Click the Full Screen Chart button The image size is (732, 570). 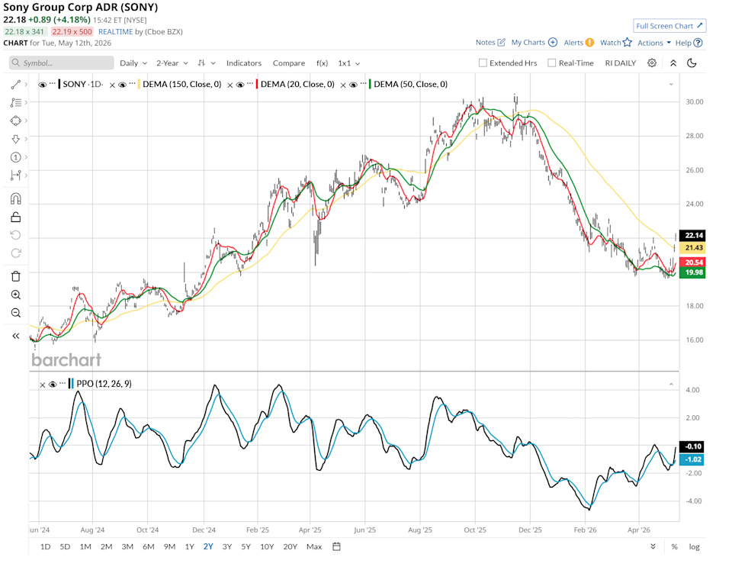click(669, 26)
